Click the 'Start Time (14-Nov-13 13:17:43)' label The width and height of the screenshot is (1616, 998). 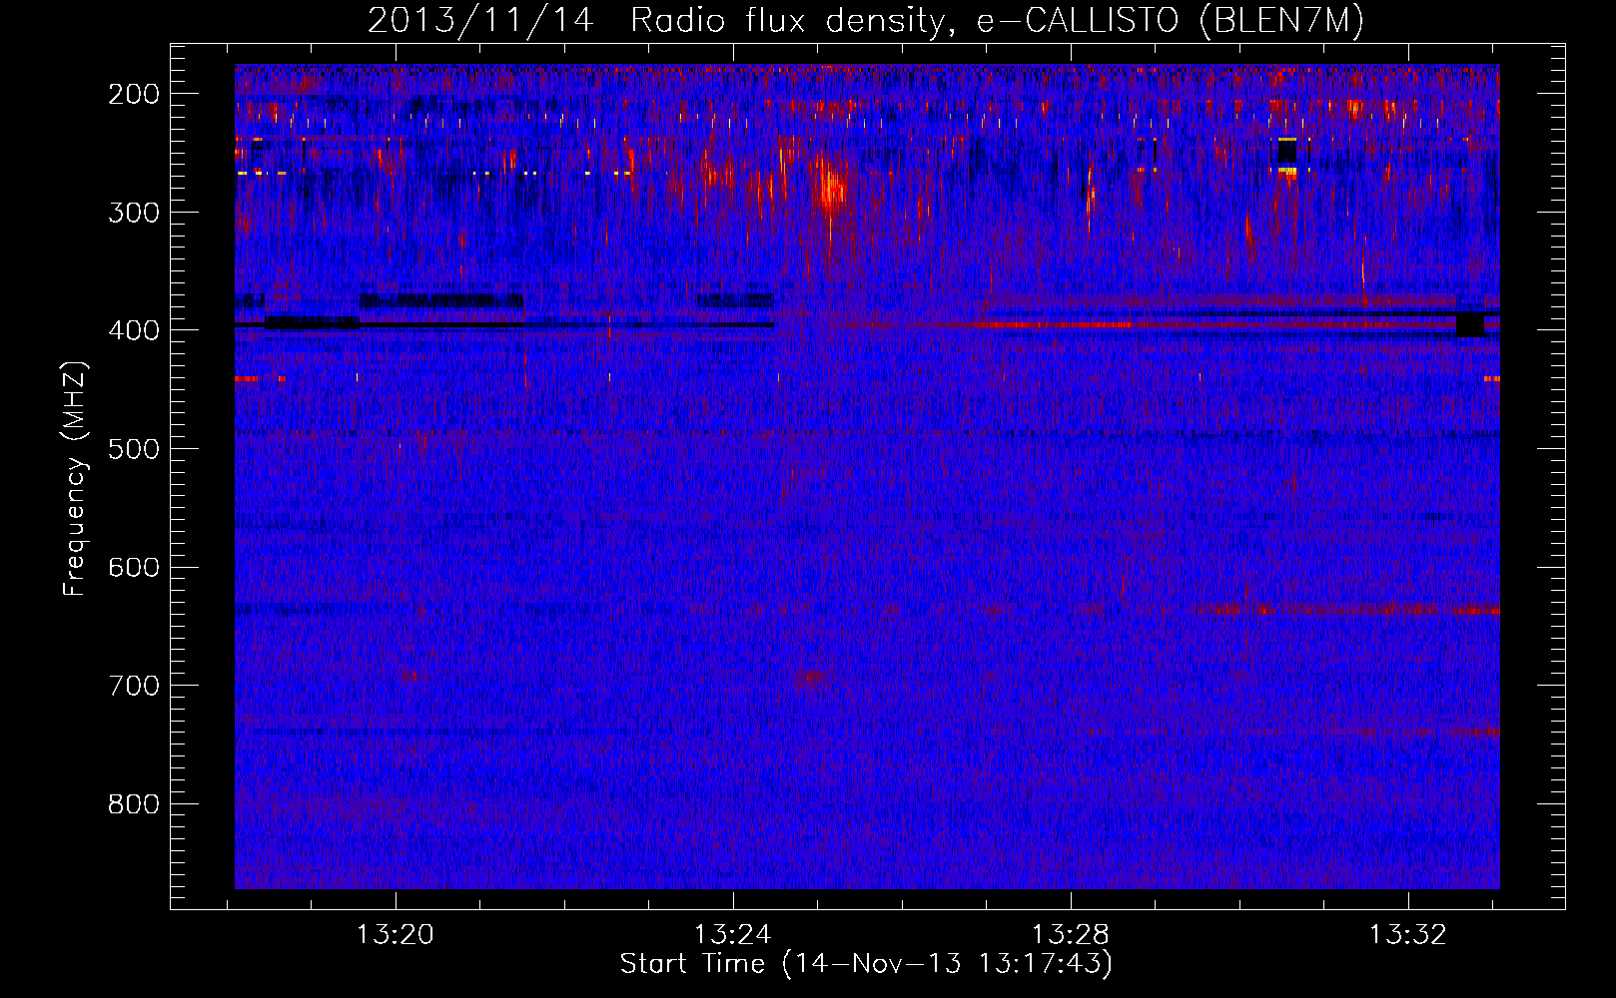pos(866,964)
